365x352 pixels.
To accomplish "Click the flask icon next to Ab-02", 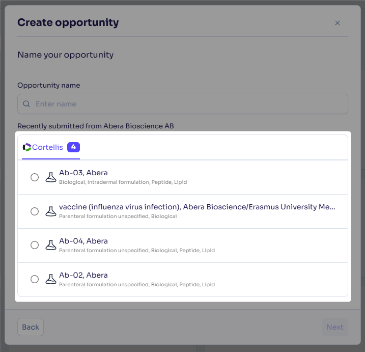I will tap(51, 279).
